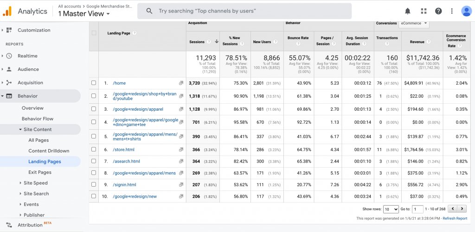Open the eCommerce conversions dropdown
475x232 pixels.
point(414,23)
